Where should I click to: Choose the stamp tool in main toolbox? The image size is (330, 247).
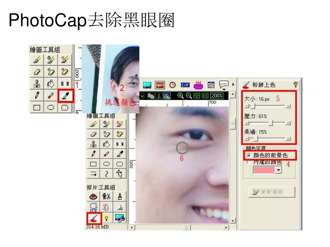coord(94,144)
